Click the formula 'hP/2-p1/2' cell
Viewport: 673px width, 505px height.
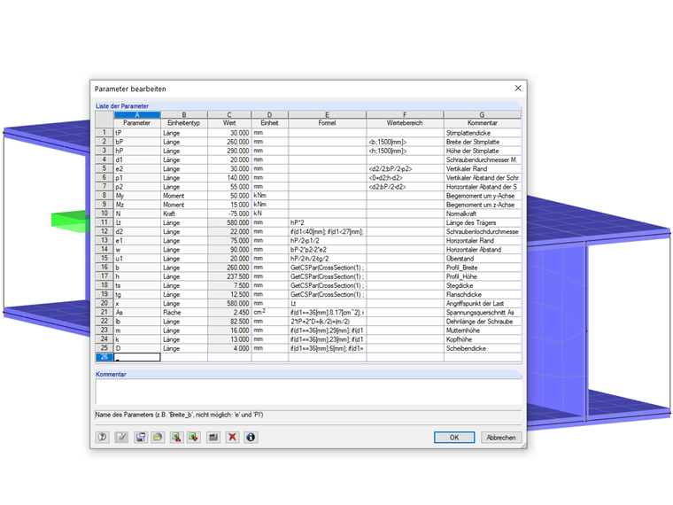(x=328, y=240)
